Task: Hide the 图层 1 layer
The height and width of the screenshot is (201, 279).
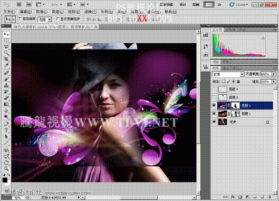Action: coord(214,114)
